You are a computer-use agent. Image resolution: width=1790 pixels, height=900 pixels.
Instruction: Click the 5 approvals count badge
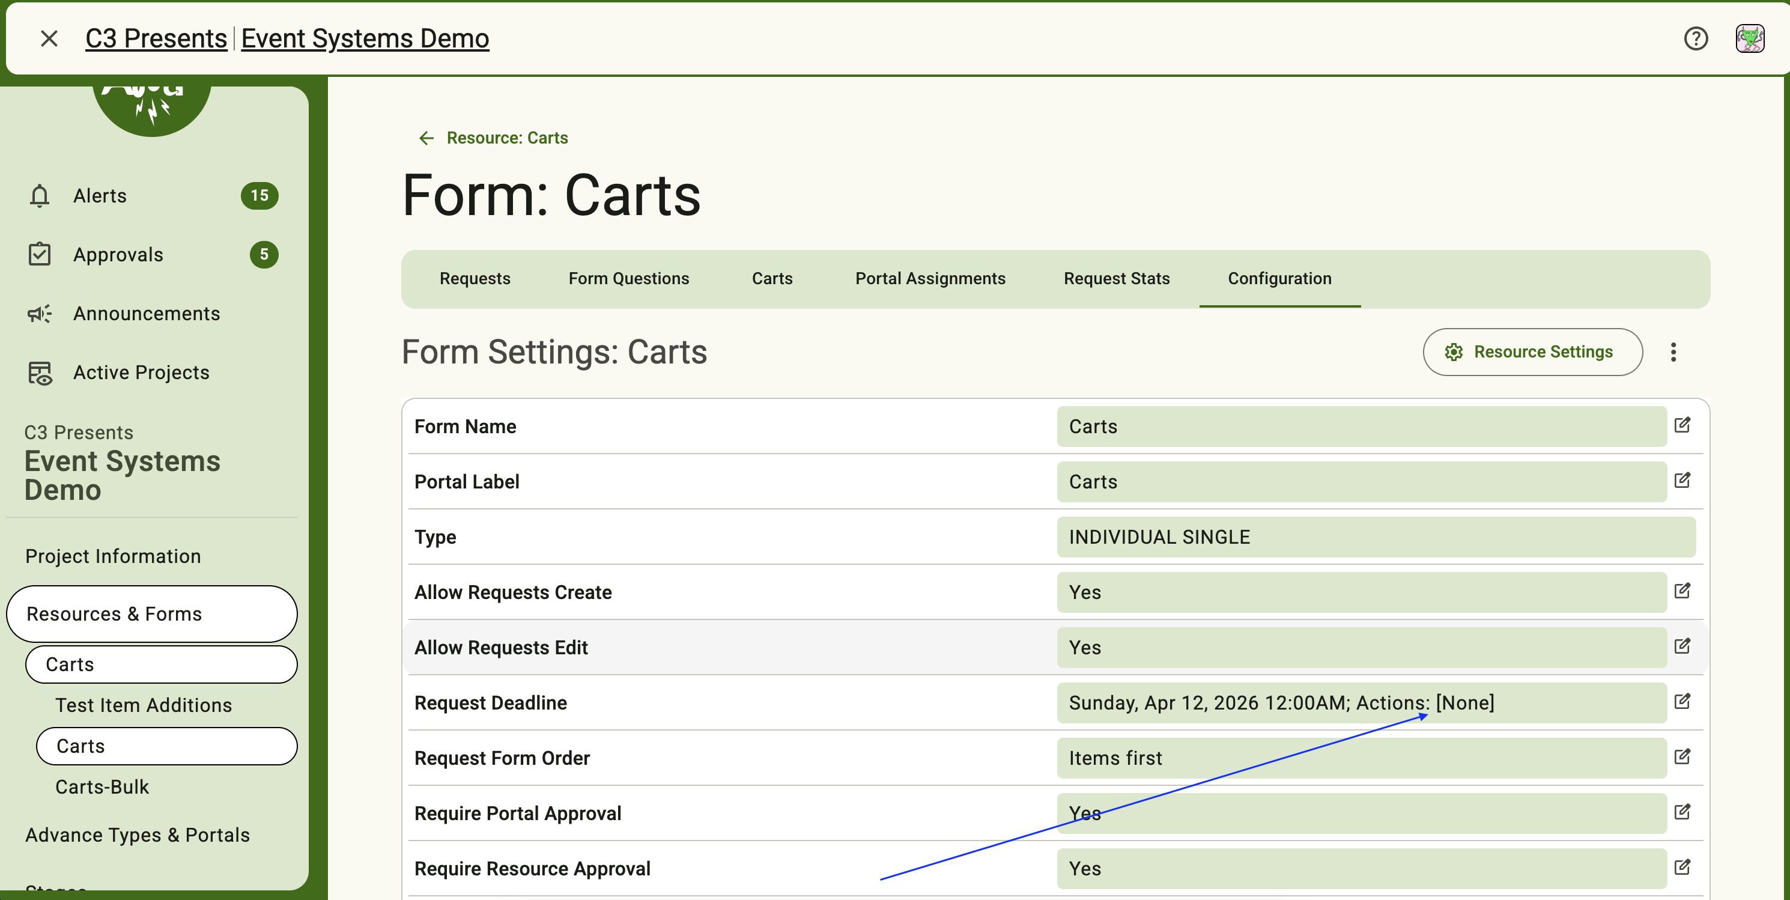(x=264, y=254)
